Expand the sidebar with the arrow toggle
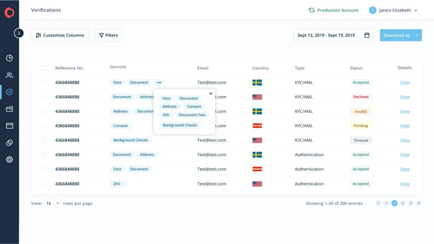Screen dimensions: 434x244 19,33
